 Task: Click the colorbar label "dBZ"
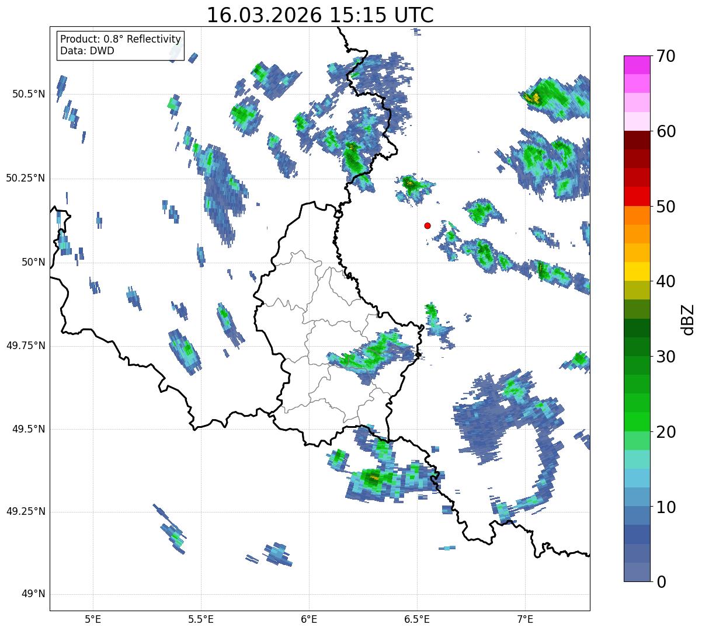coord(688,319)
